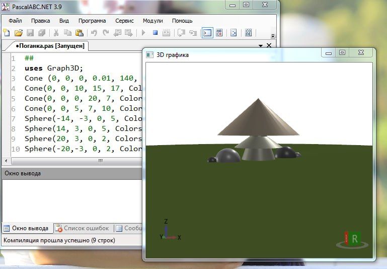Switch to the Список ошибок tab
Screen dimensions: 387x269
pos(84,228)
